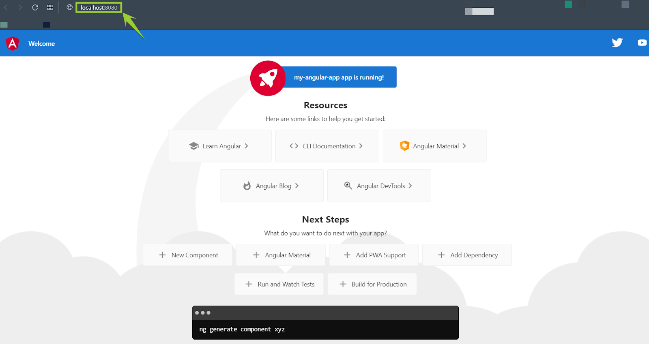Viewport: 649px width, 344px height.
Task: Open the Learn Angular resource link
Action: point(220,146)
